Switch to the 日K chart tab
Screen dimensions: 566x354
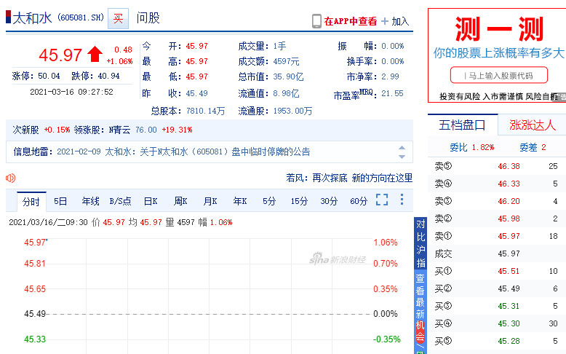click(151, 201)
